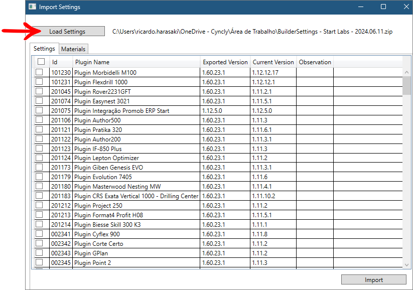Select the Settings tab

click(x=44, y=49)
